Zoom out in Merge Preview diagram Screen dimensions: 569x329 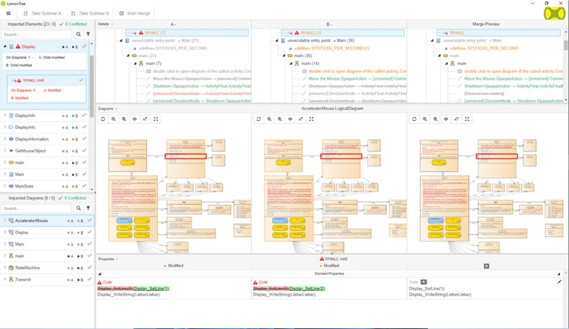pos(425,119)
